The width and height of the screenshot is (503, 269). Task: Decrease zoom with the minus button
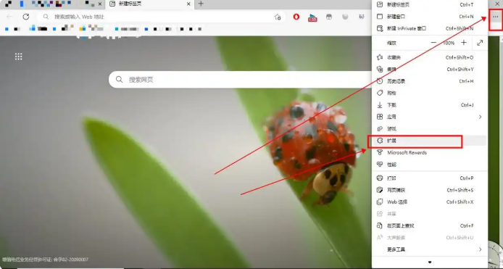(x=433, y=43)
